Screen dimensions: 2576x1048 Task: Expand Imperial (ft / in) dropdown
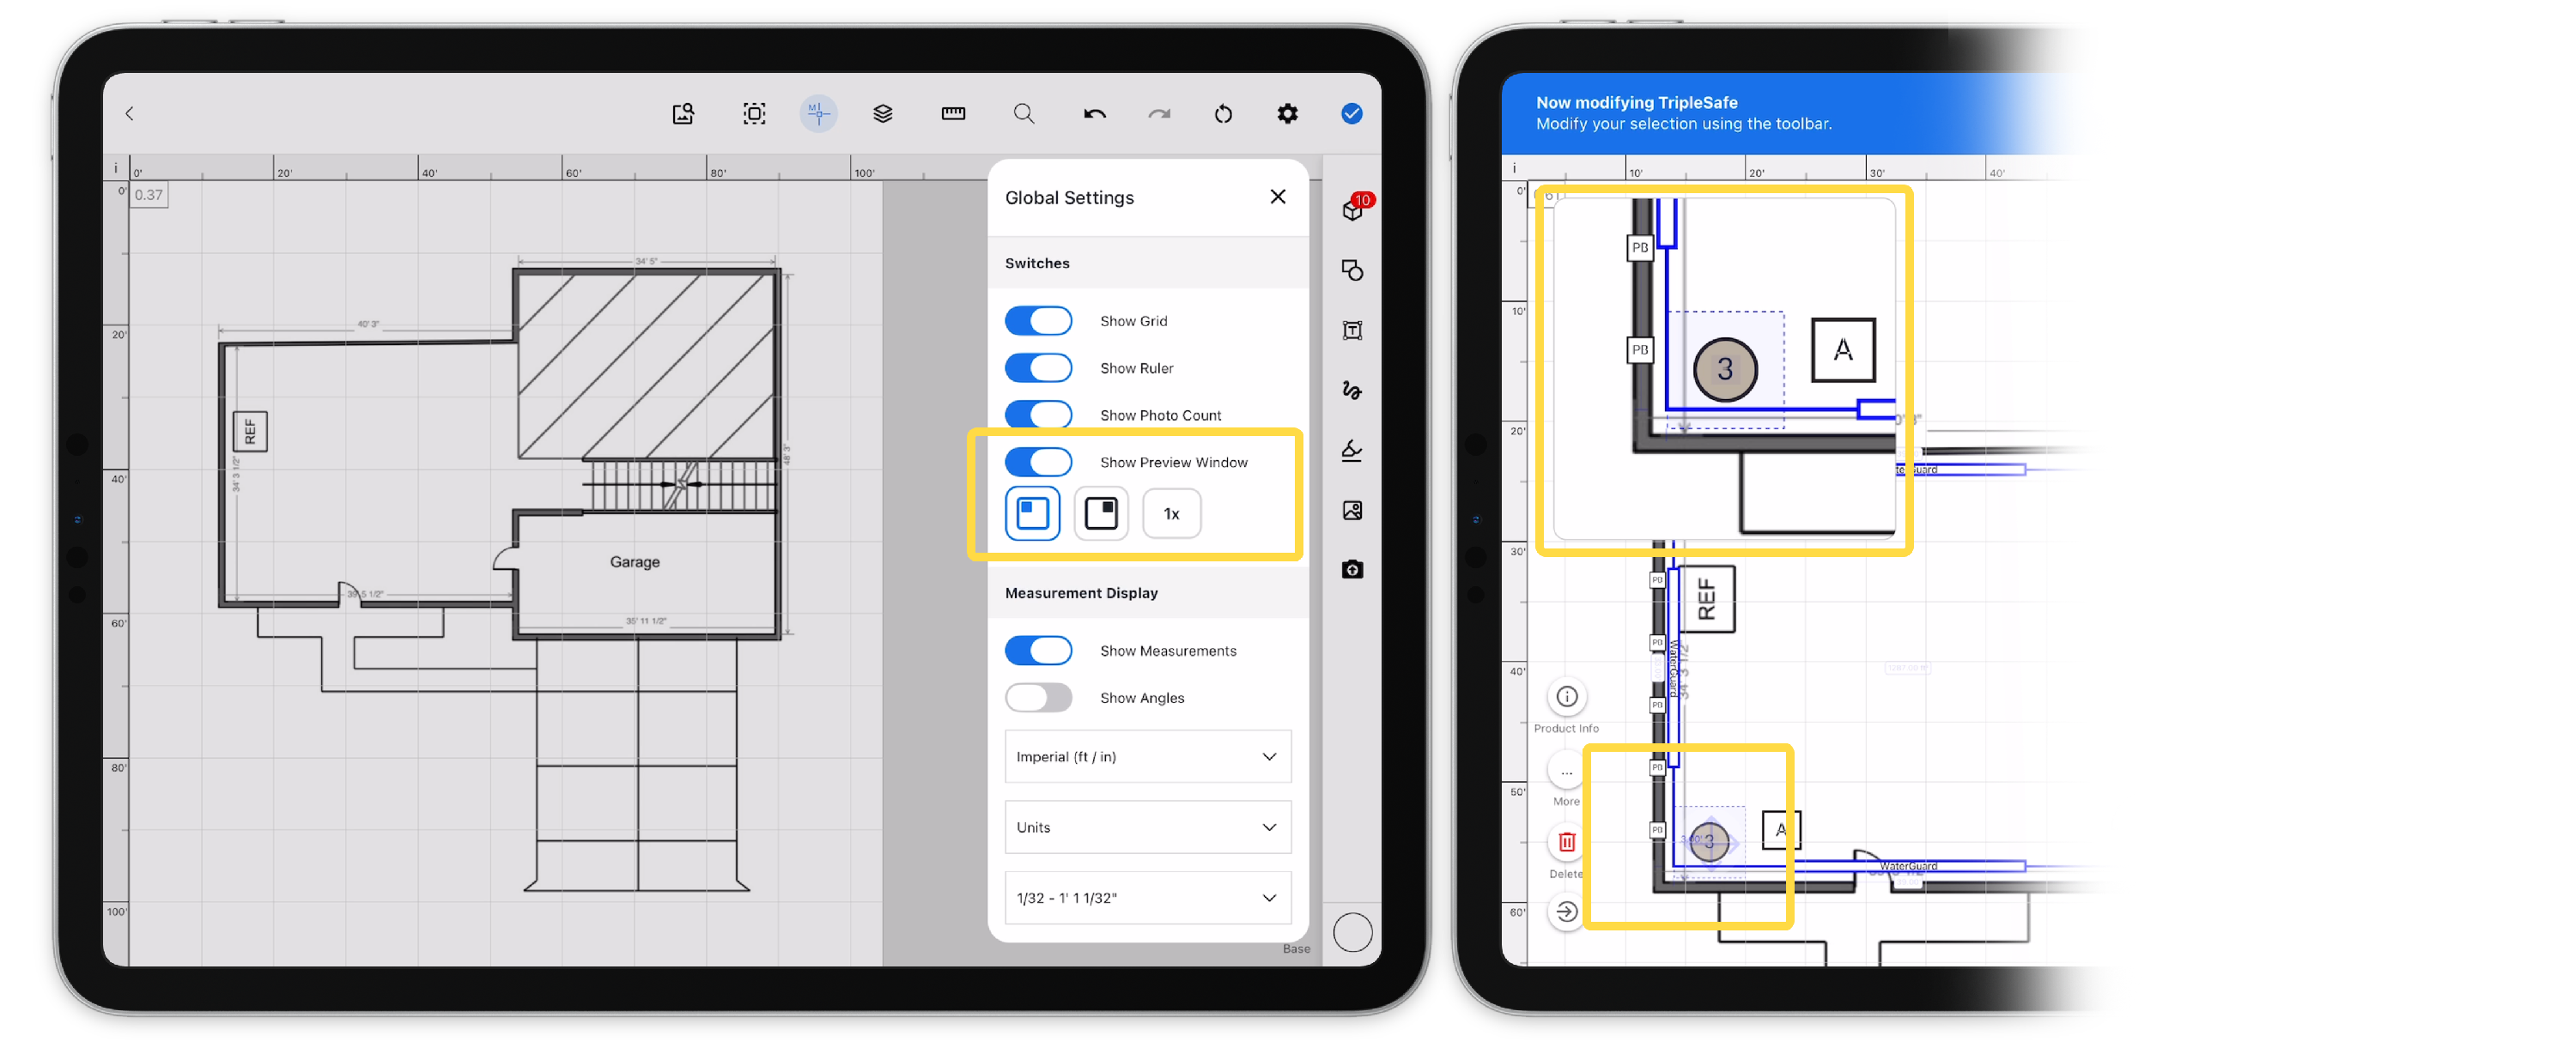tap(1147, 757)
